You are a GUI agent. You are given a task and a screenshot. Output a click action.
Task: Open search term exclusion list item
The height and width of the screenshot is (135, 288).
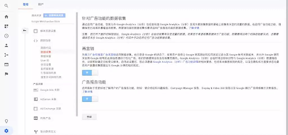click(x=51, y=77)
